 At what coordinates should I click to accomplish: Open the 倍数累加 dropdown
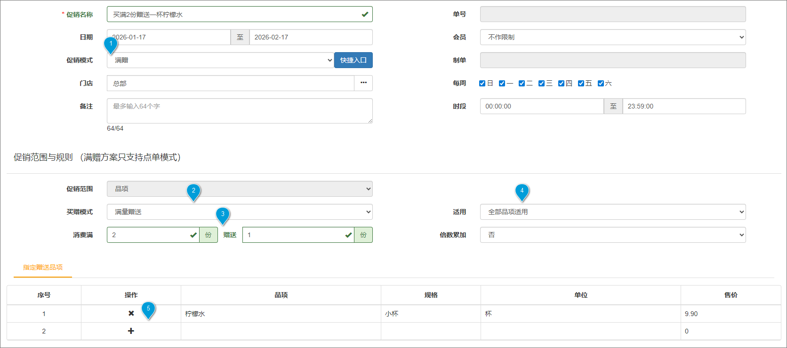(x=612, y=235)
